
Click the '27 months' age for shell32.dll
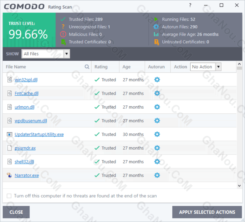point(133,161)
